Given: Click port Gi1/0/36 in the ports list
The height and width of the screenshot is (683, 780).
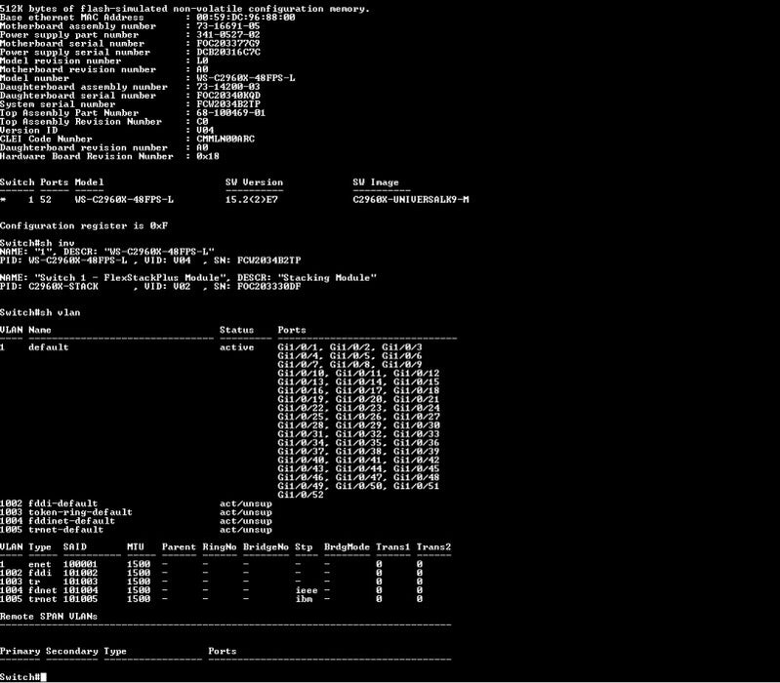Looking at the screenshot, I should (417, 443).
